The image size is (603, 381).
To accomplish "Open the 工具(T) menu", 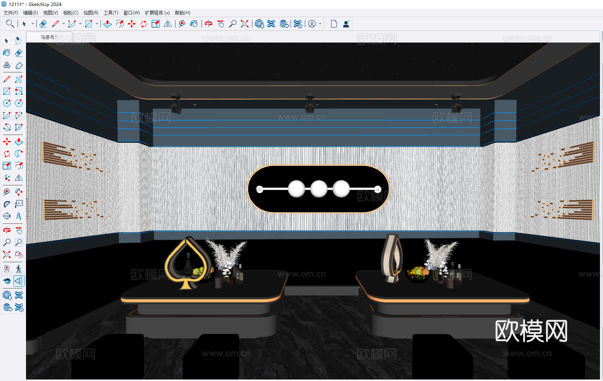I will [x=111, y=13].
